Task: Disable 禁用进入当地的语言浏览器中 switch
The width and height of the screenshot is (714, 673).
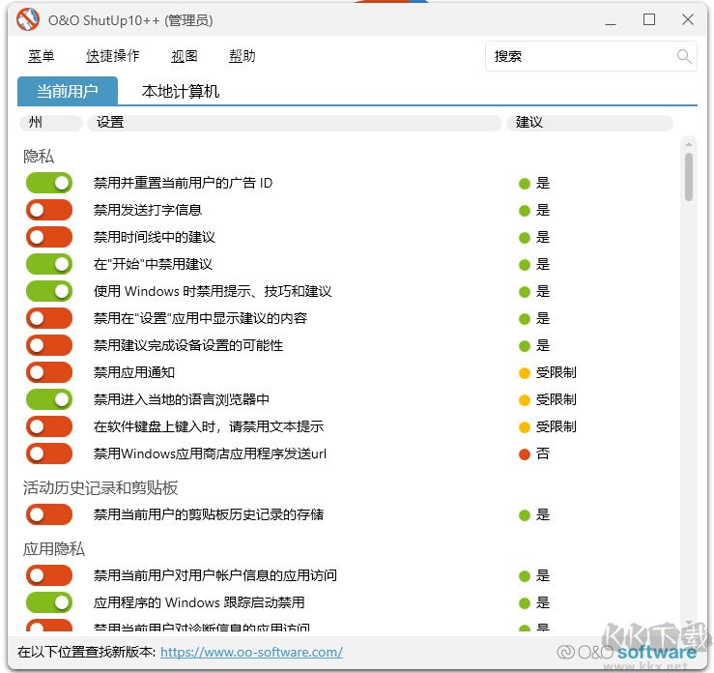Action: click(x=49, y=399)
